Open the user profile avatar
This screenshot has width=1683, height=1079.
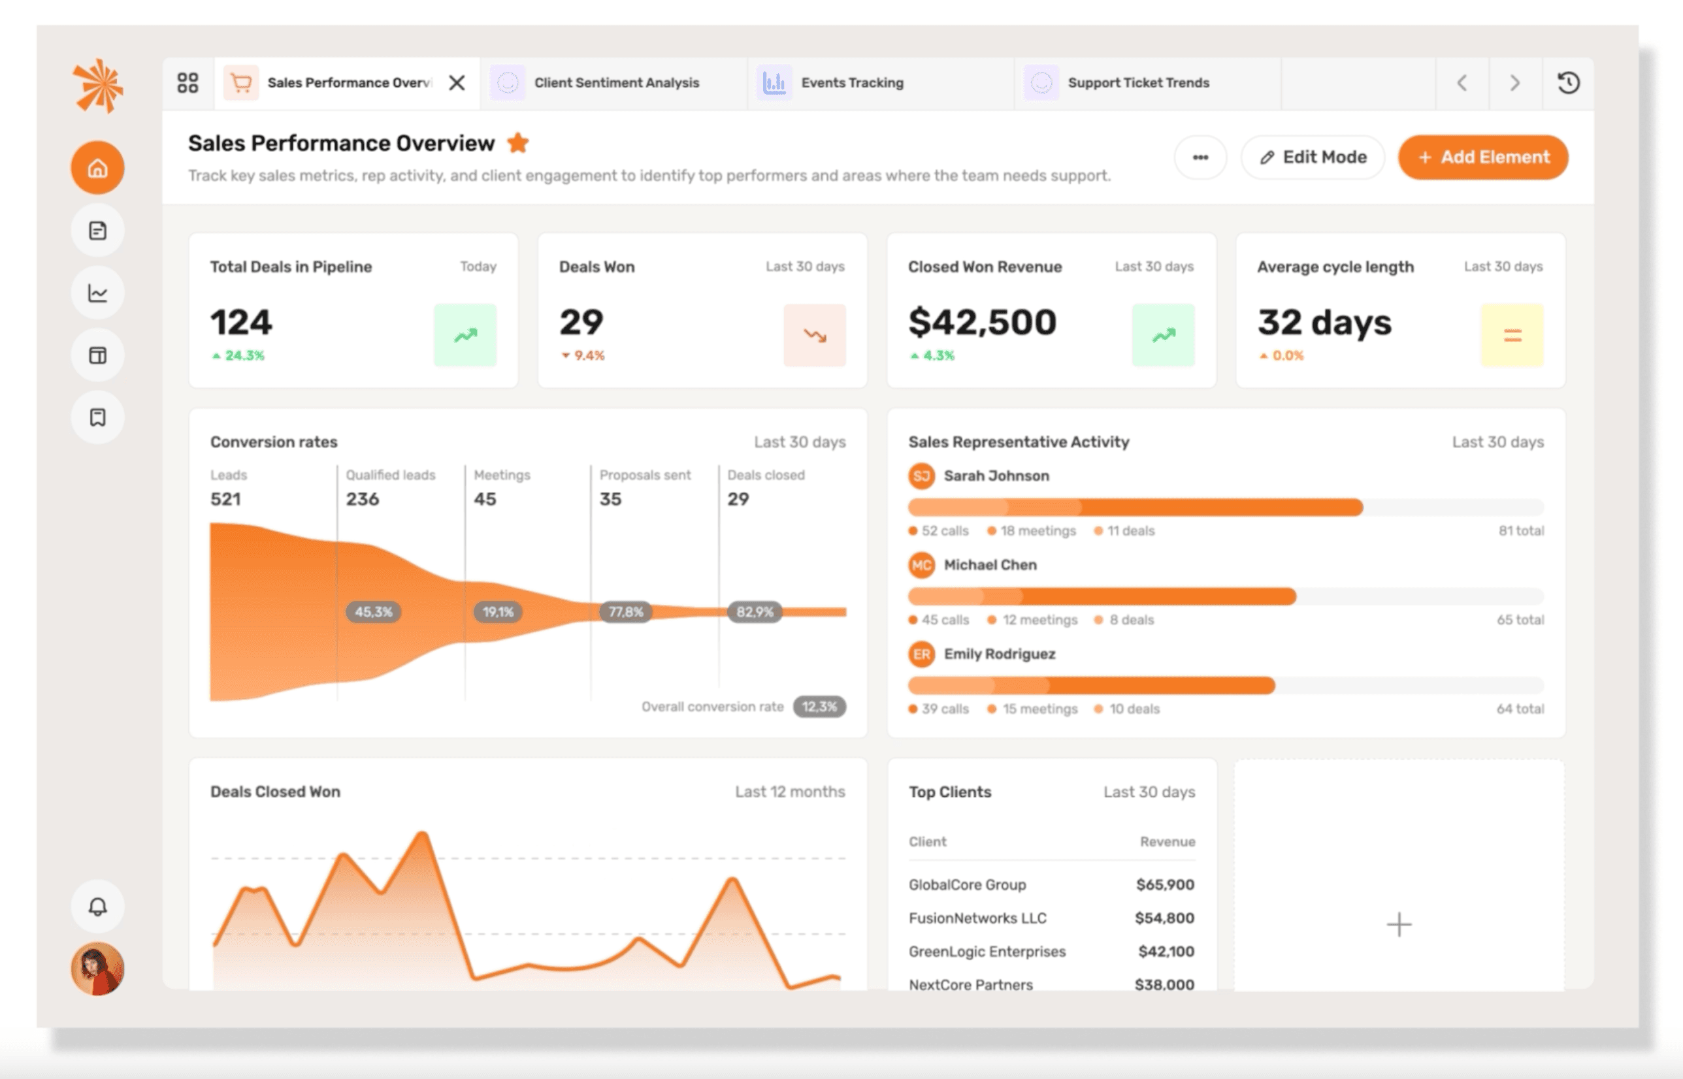[97, 969]
